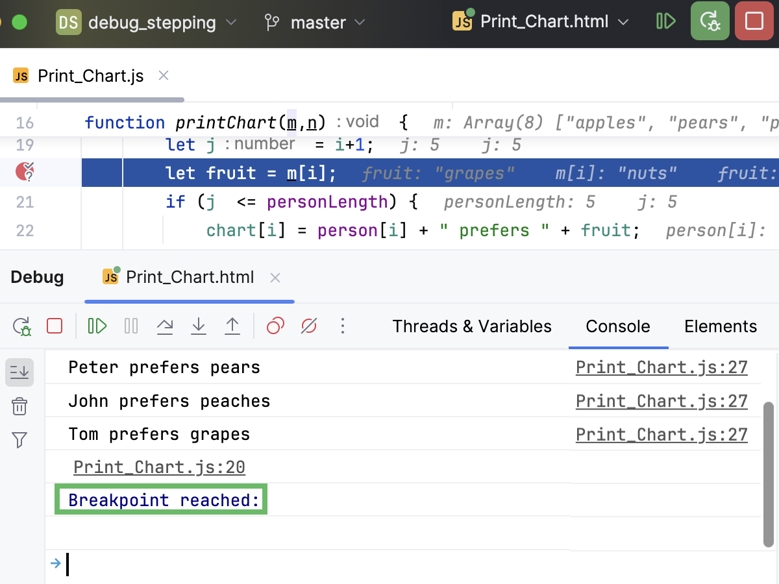Open View Breakpoints dialog
779x584 pixels.
pos(275,326)
